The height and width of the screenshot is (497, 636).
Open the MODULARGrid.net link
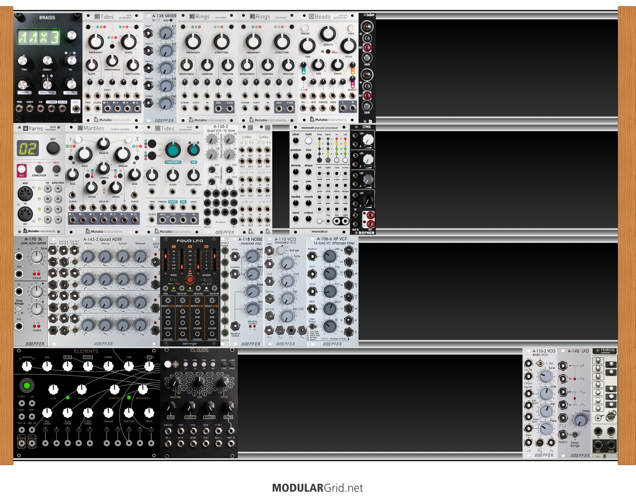pos(318,488)
